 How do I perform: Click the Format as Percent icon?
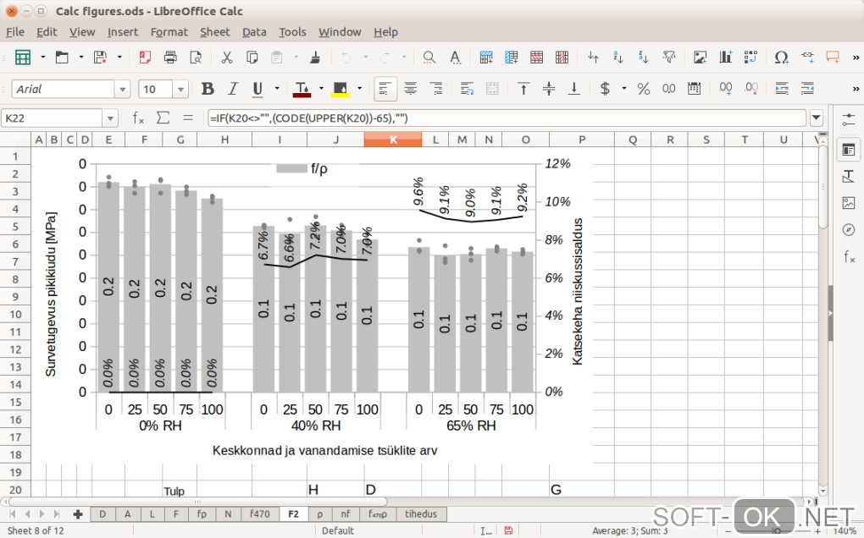[643, 89]
